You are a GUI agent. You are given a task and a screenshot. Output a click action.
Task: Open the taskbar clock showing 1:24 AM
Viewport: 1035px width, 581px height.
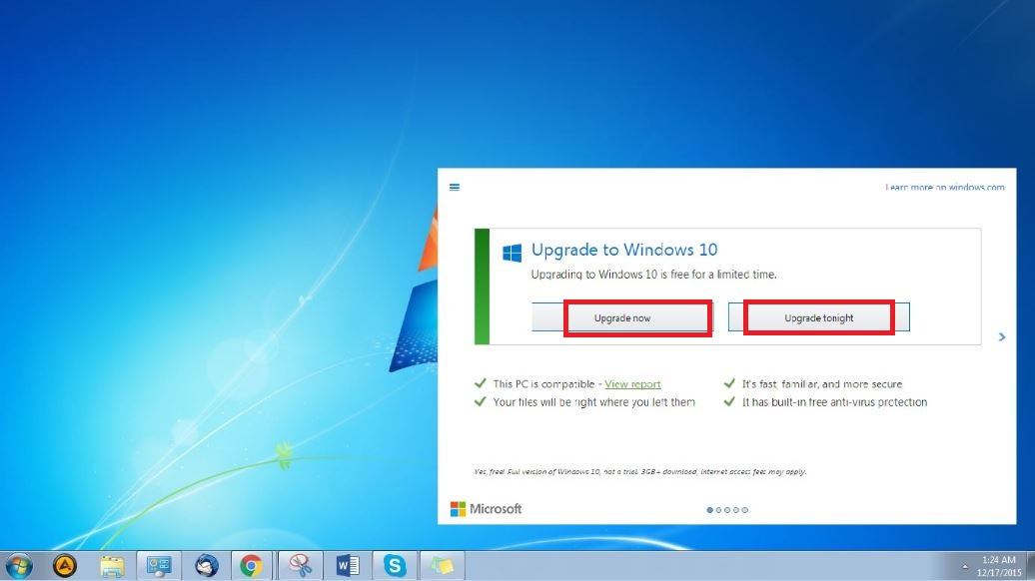tap(999, 566)
